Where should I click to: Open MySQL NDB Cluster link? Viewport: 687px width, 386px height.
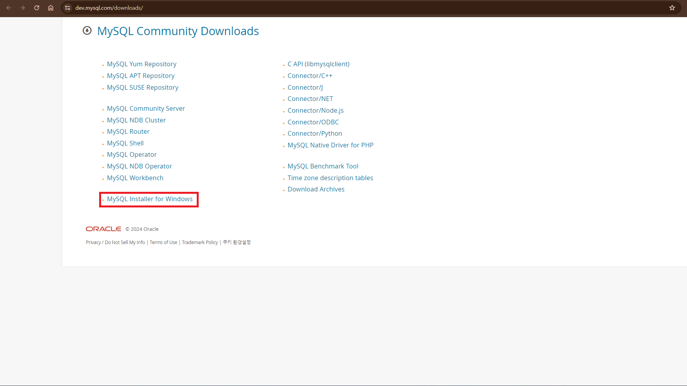click(136, 120)
